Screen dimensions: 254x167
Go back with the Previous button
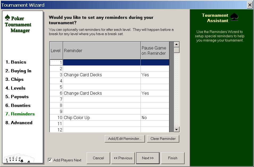[123, 158]
